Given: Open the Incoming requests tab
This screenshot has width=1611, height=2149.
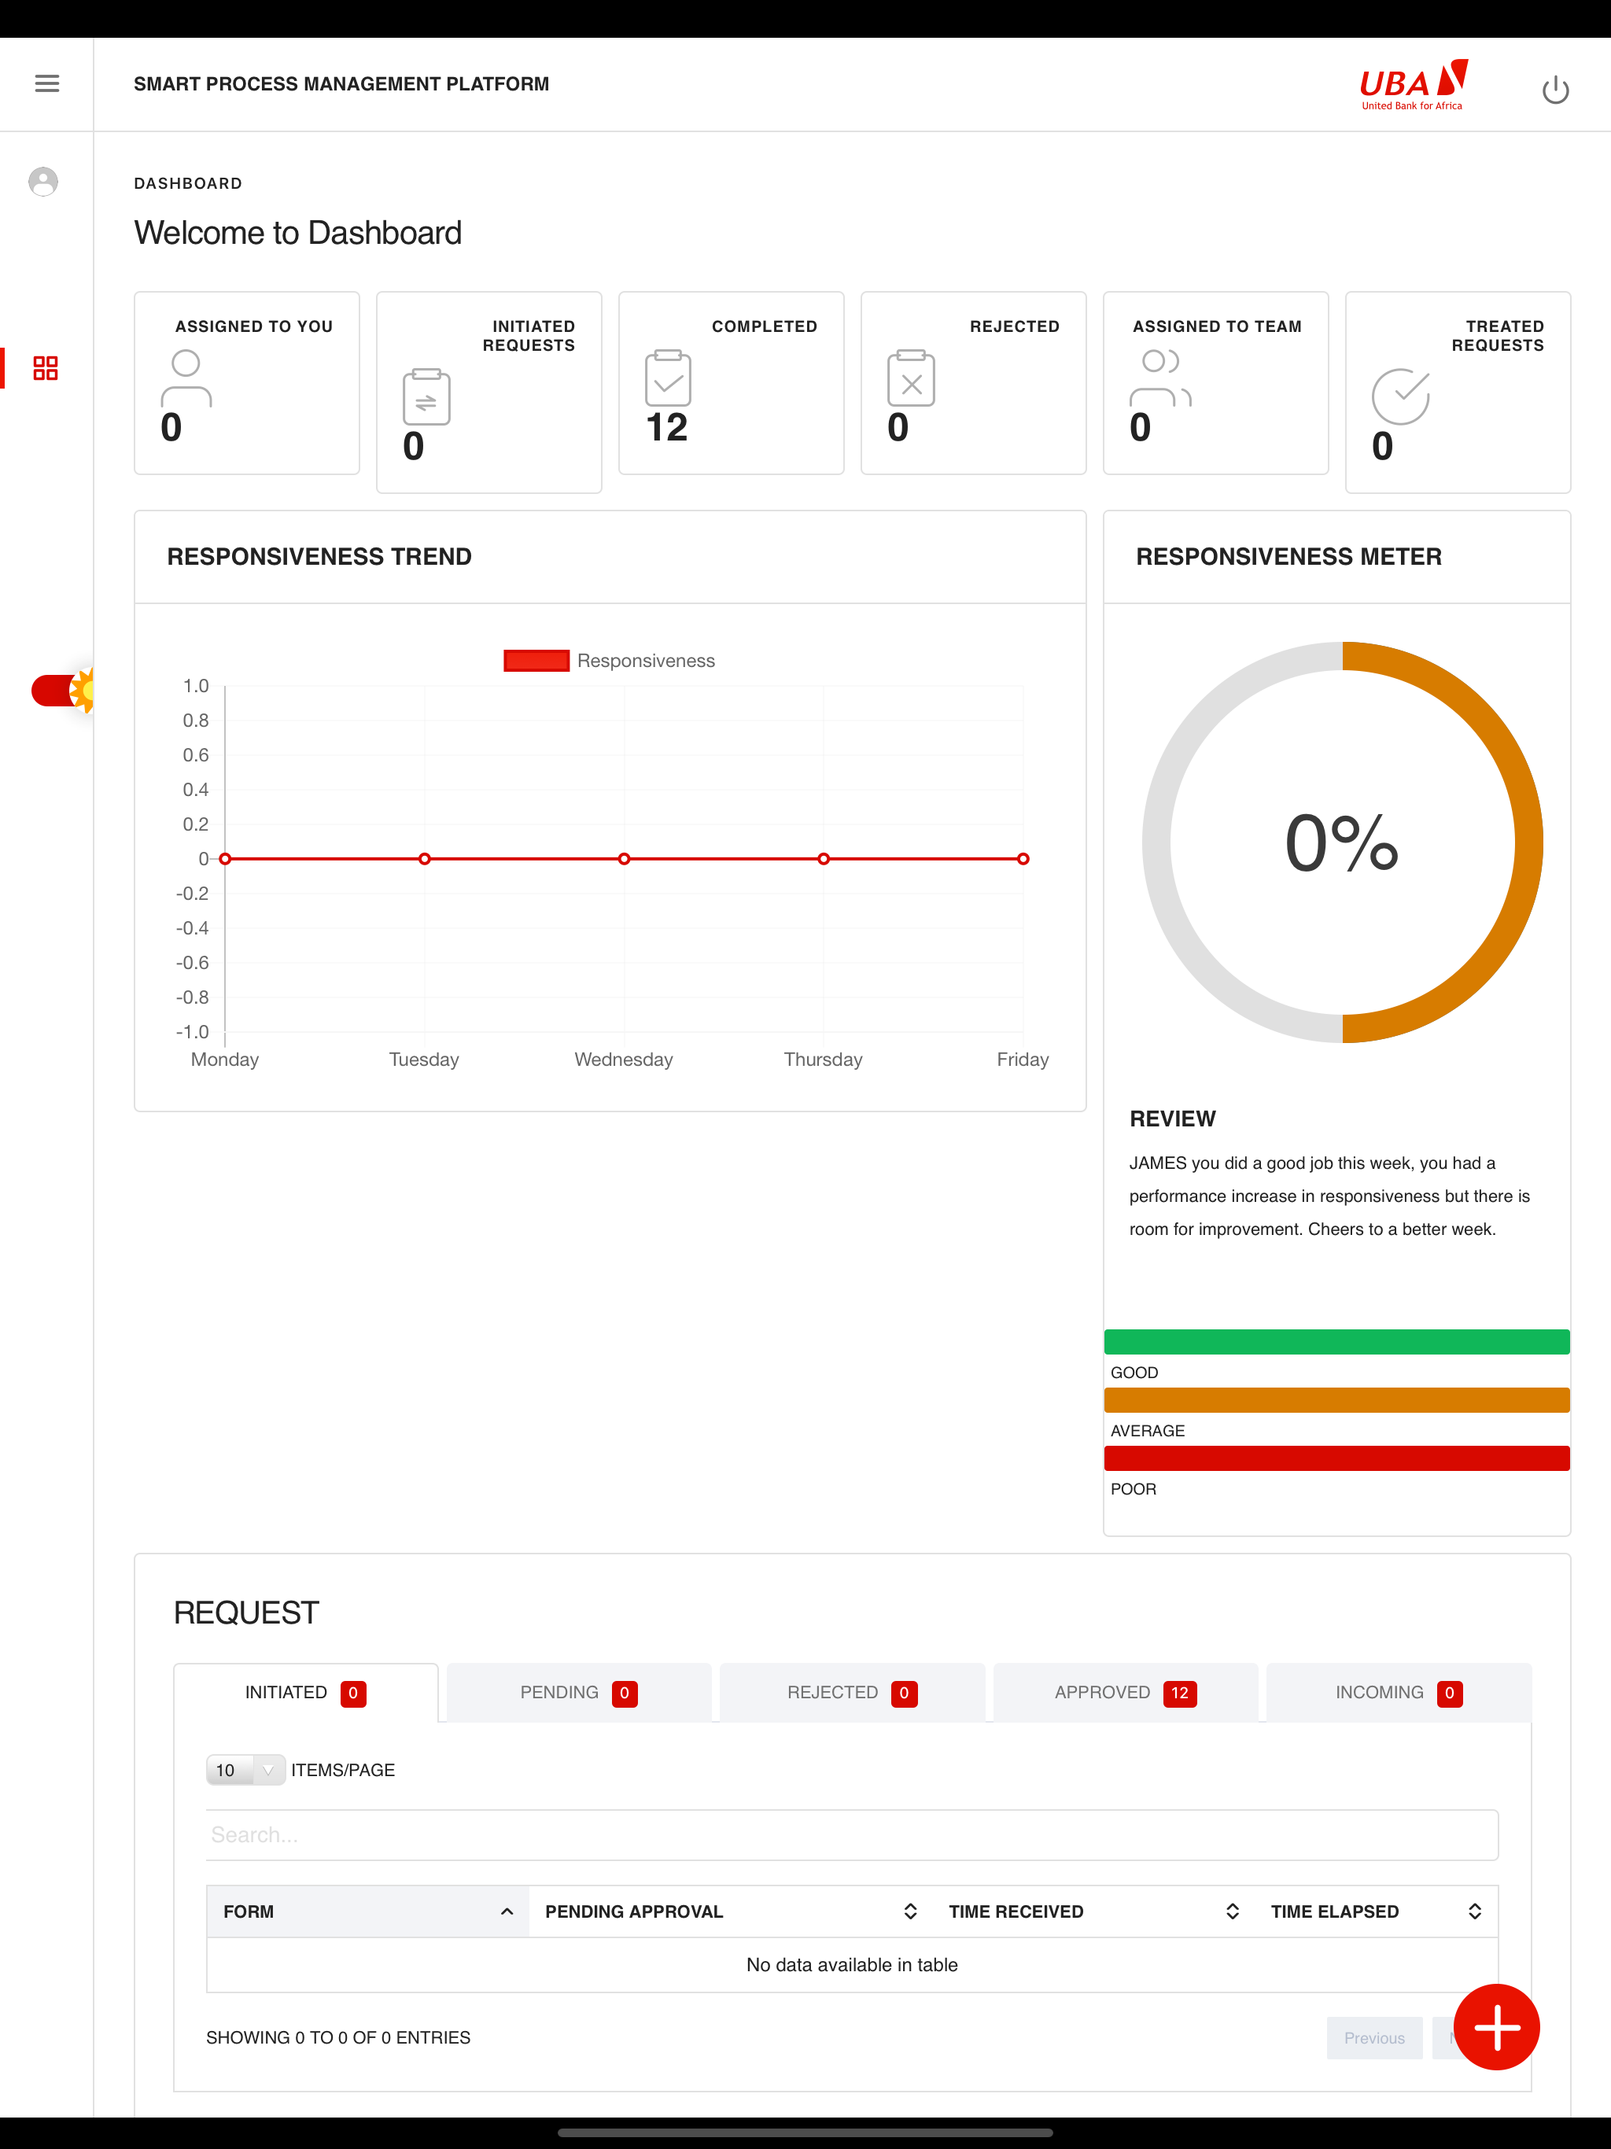Looking at the screenshot, I should point(1397,1693).
